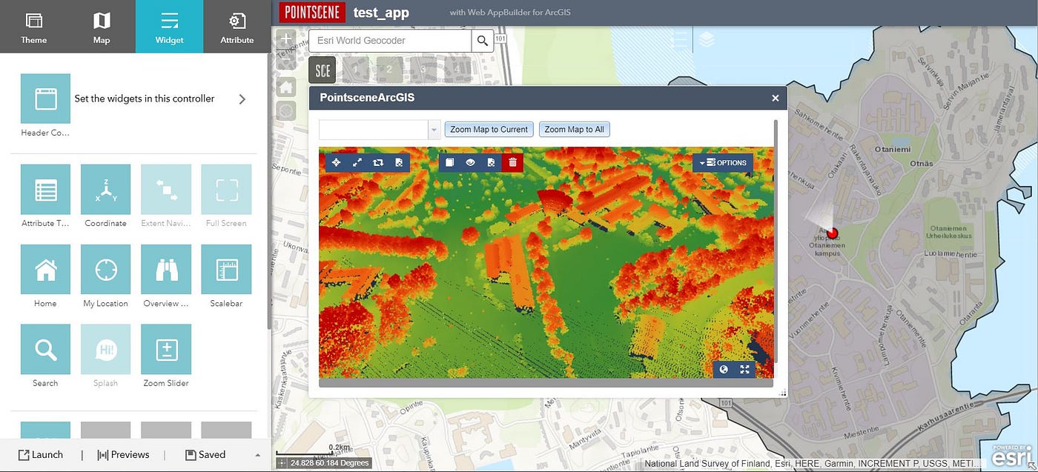Image resolution: width=1038 pixels, height=472 pixels.
Task: Select the Search widget tile
Action: click(x=45, y=349)
